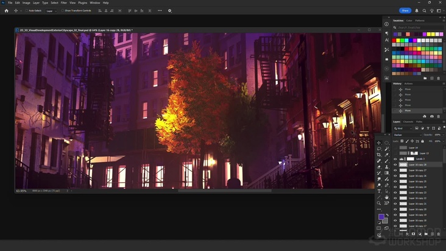Open the Window menu
The image size is (446, 251).
click(x=94, y=2)
